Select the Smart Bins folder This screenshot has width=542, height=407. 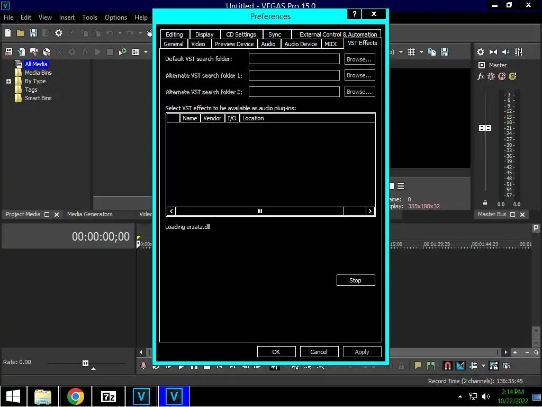tap(38, 98)
